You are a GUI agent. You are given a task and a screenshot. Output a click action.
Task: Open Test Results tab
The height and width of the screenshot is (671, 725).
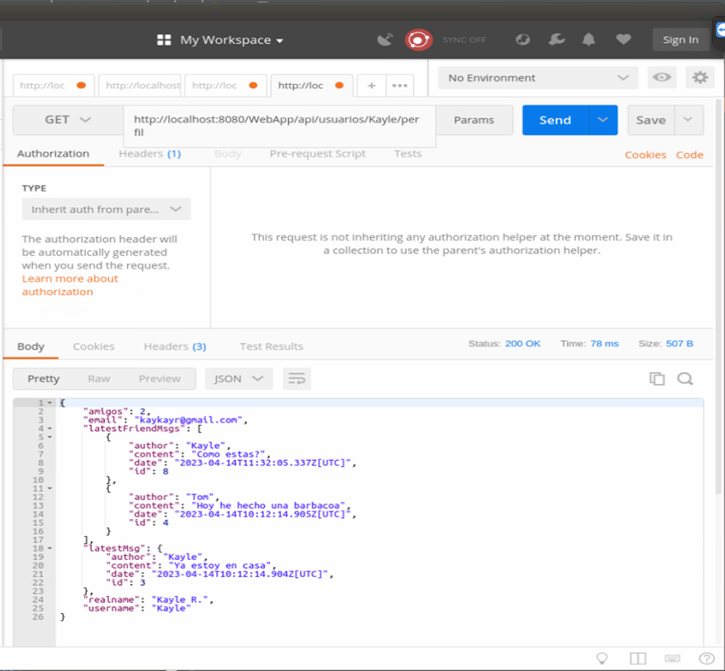point(272,346)
